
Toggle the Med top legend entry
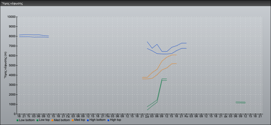click(78, 120)
